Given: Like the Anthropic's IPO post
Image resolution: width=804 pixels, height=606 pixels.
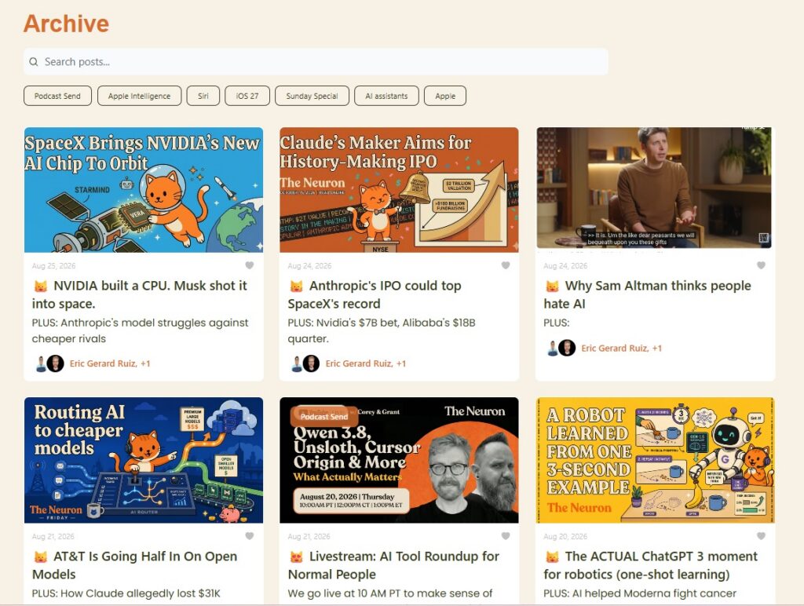Looking at the screenshot, I should pos(505,265).
